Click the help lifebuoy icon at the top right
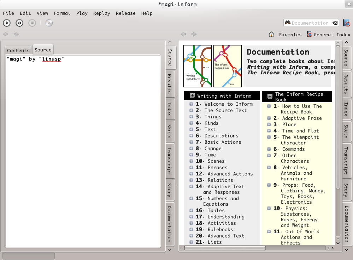353x260 pixels. [347, 23]
